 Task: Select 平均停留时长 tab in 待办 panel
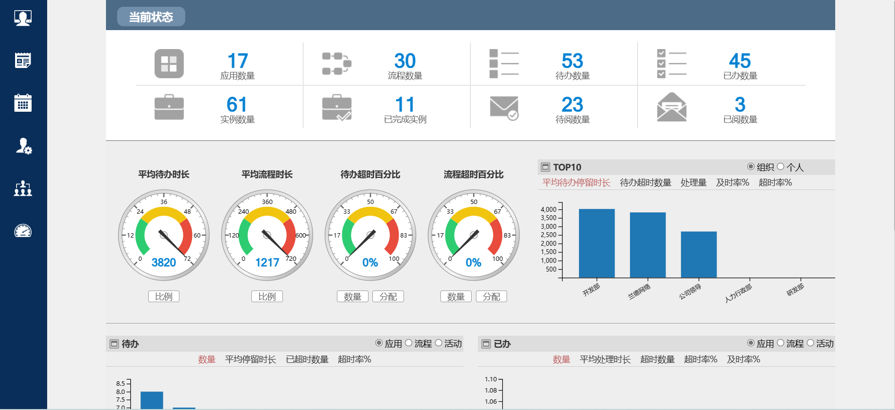click(250, 359)
